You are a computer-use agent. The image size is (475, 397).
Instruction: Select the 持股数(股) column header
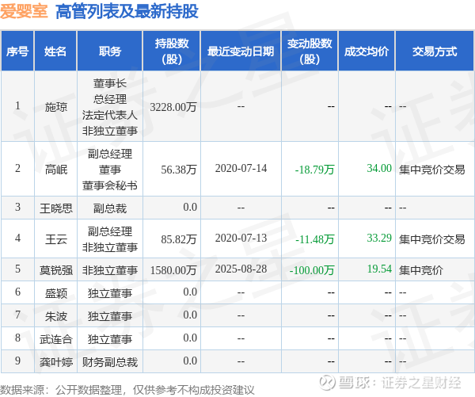172,52
